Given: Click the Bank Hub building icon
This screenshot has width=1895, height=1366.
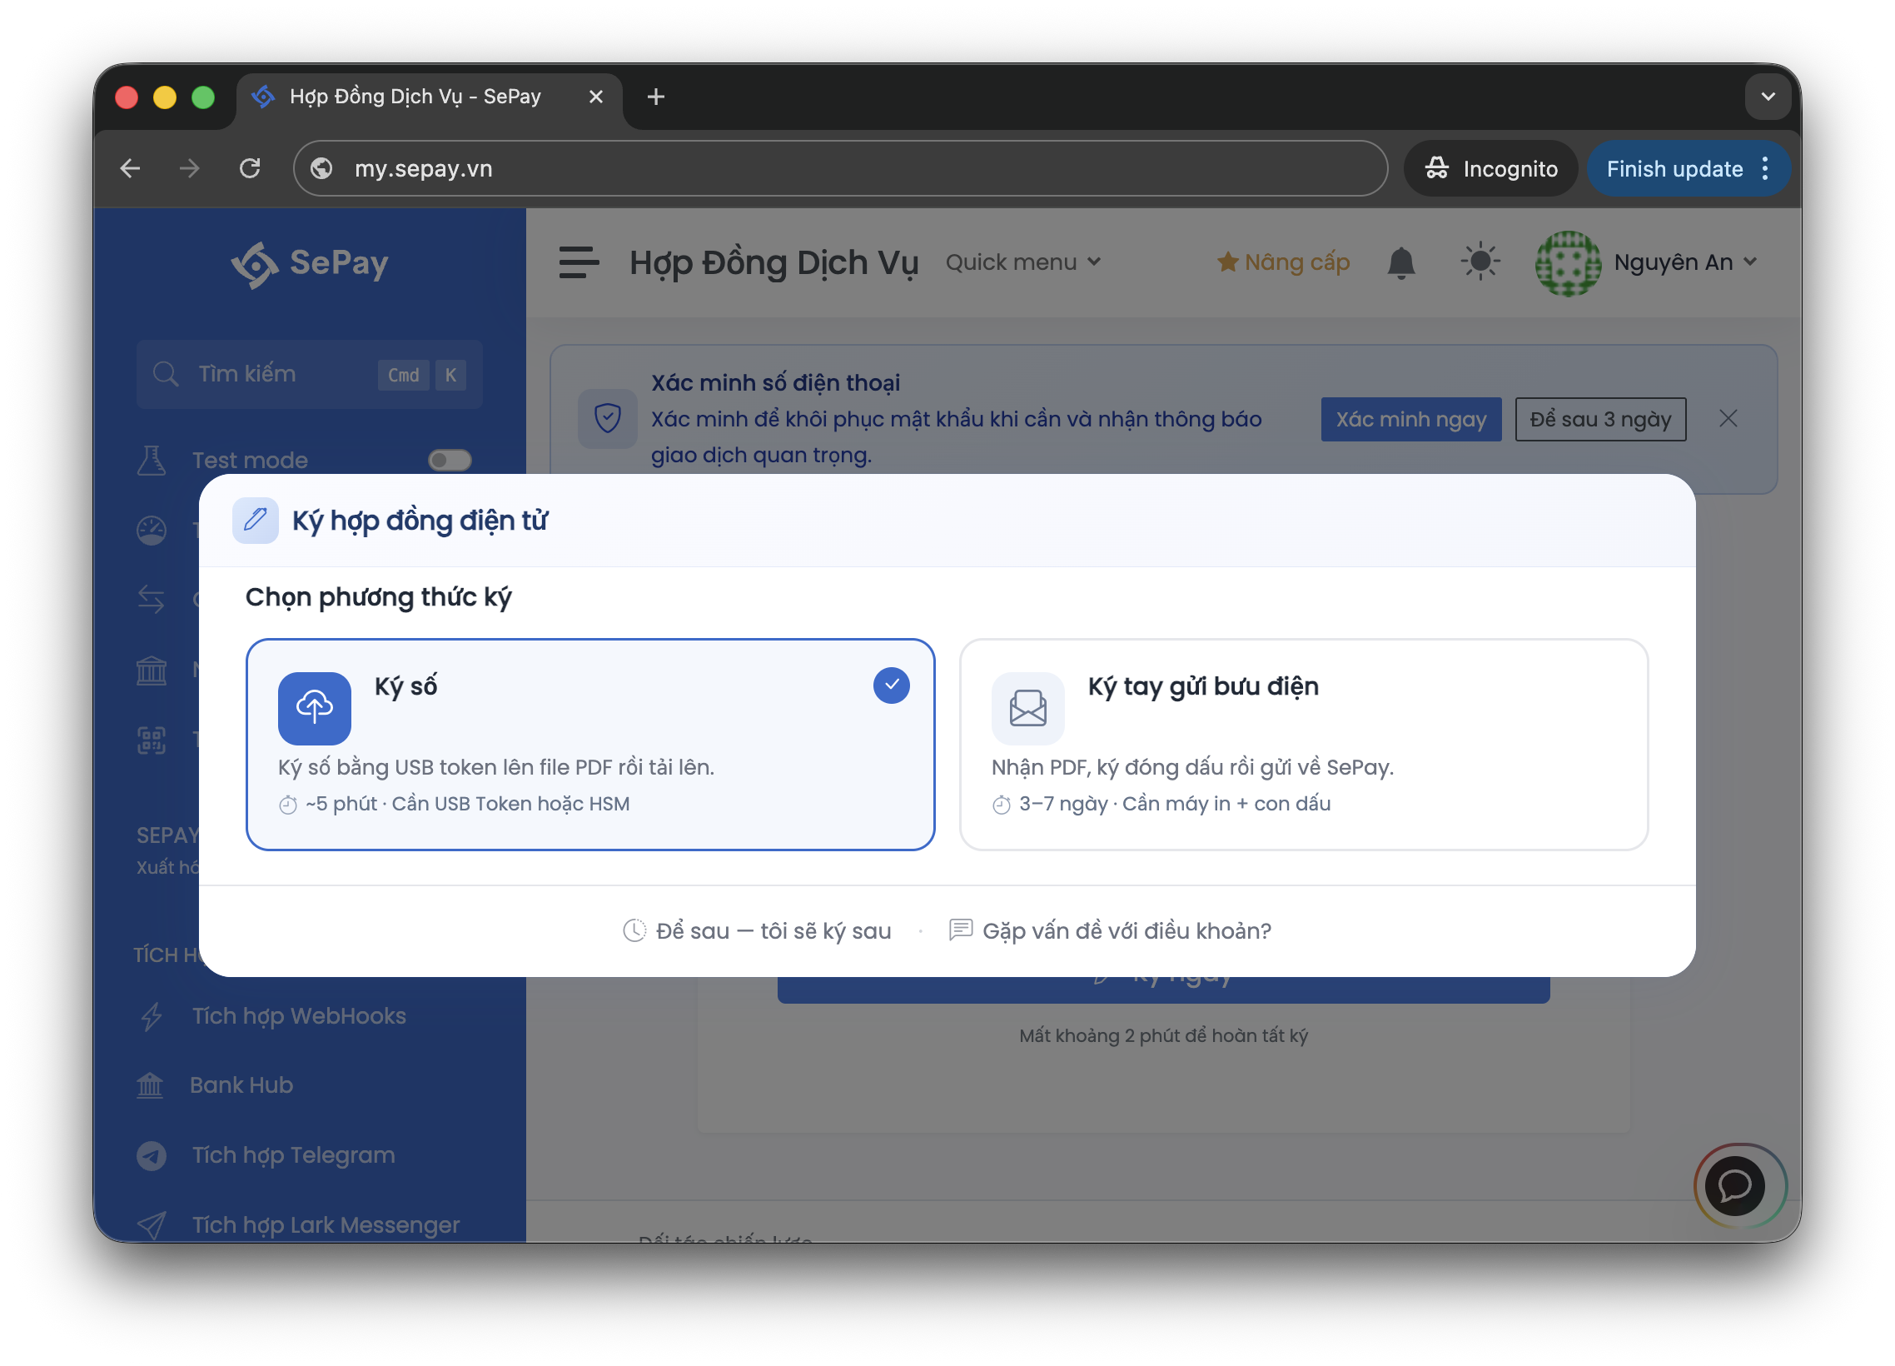Looking at the screenshot, I should pos(151,1085).
